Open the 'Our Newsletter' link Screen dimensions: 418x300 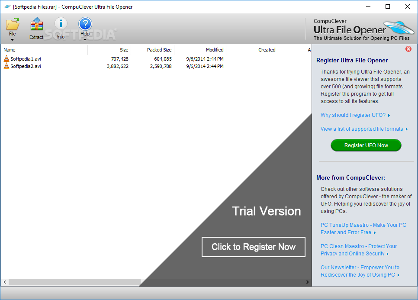[x=360, y=271]
